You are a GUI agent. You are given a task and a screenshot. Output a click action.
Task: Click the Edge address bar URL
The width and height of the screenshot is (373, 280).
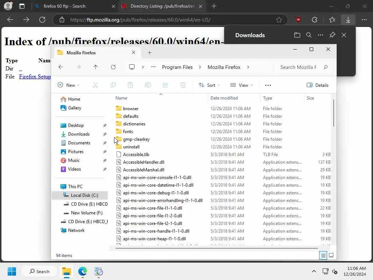click(140, 20)
